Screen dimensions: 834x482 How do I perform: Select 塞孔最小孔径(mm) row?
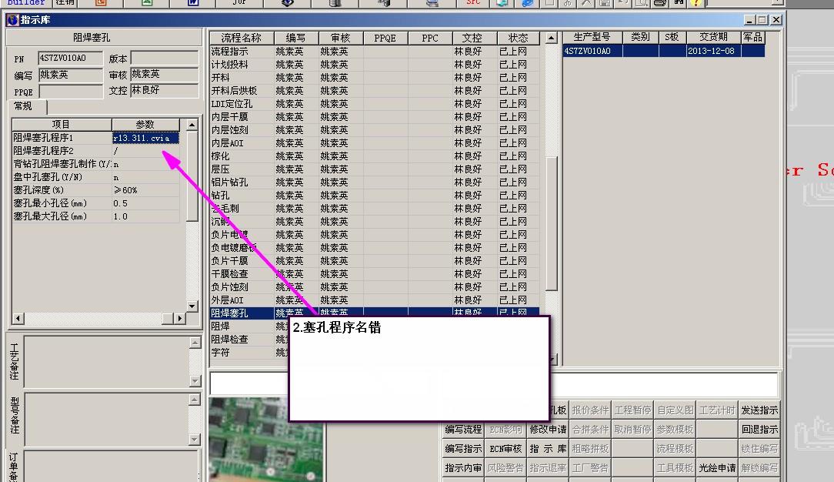[x=95, y=203]
